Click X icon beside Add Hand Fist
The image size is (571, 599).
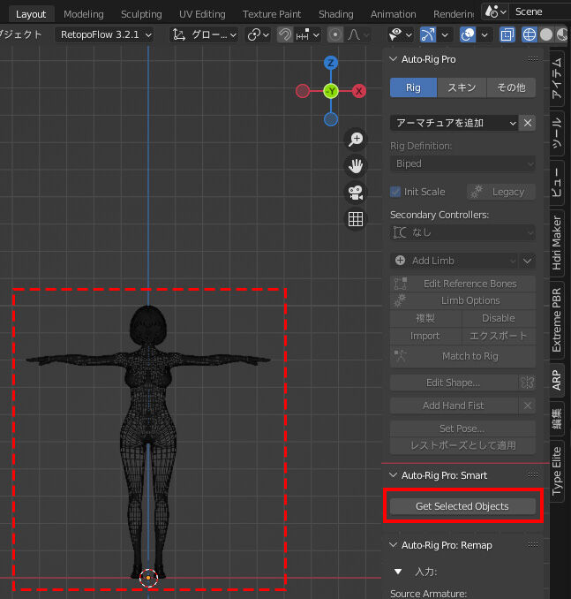528,406
